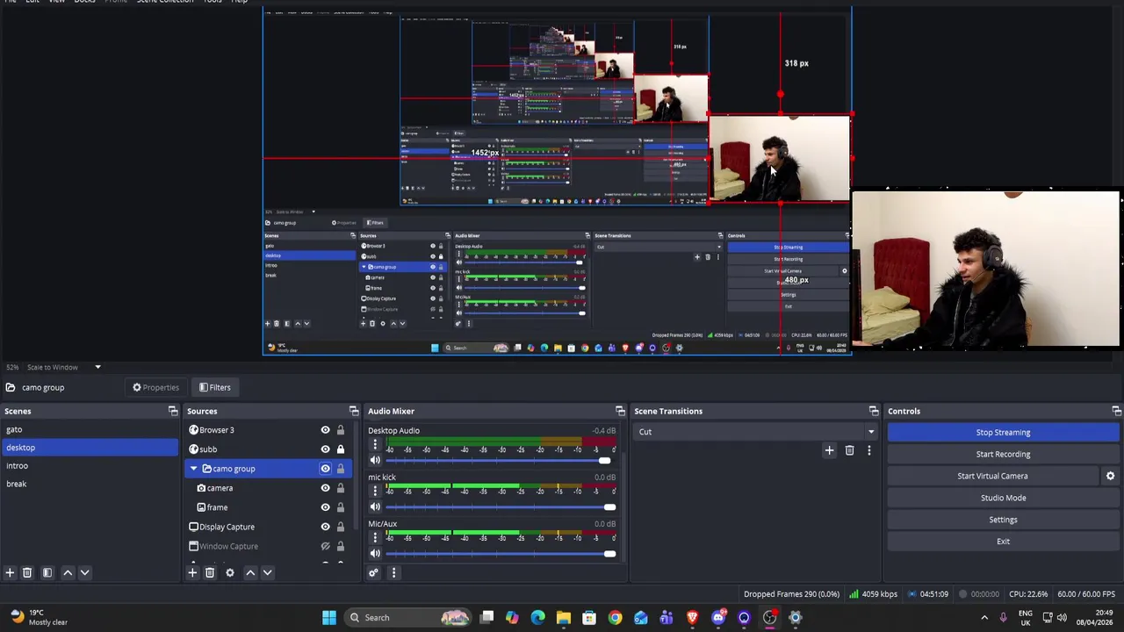
Task: Toggle the lock on Display Capture source
Action: pyautogui.click(x=341, y=527)
